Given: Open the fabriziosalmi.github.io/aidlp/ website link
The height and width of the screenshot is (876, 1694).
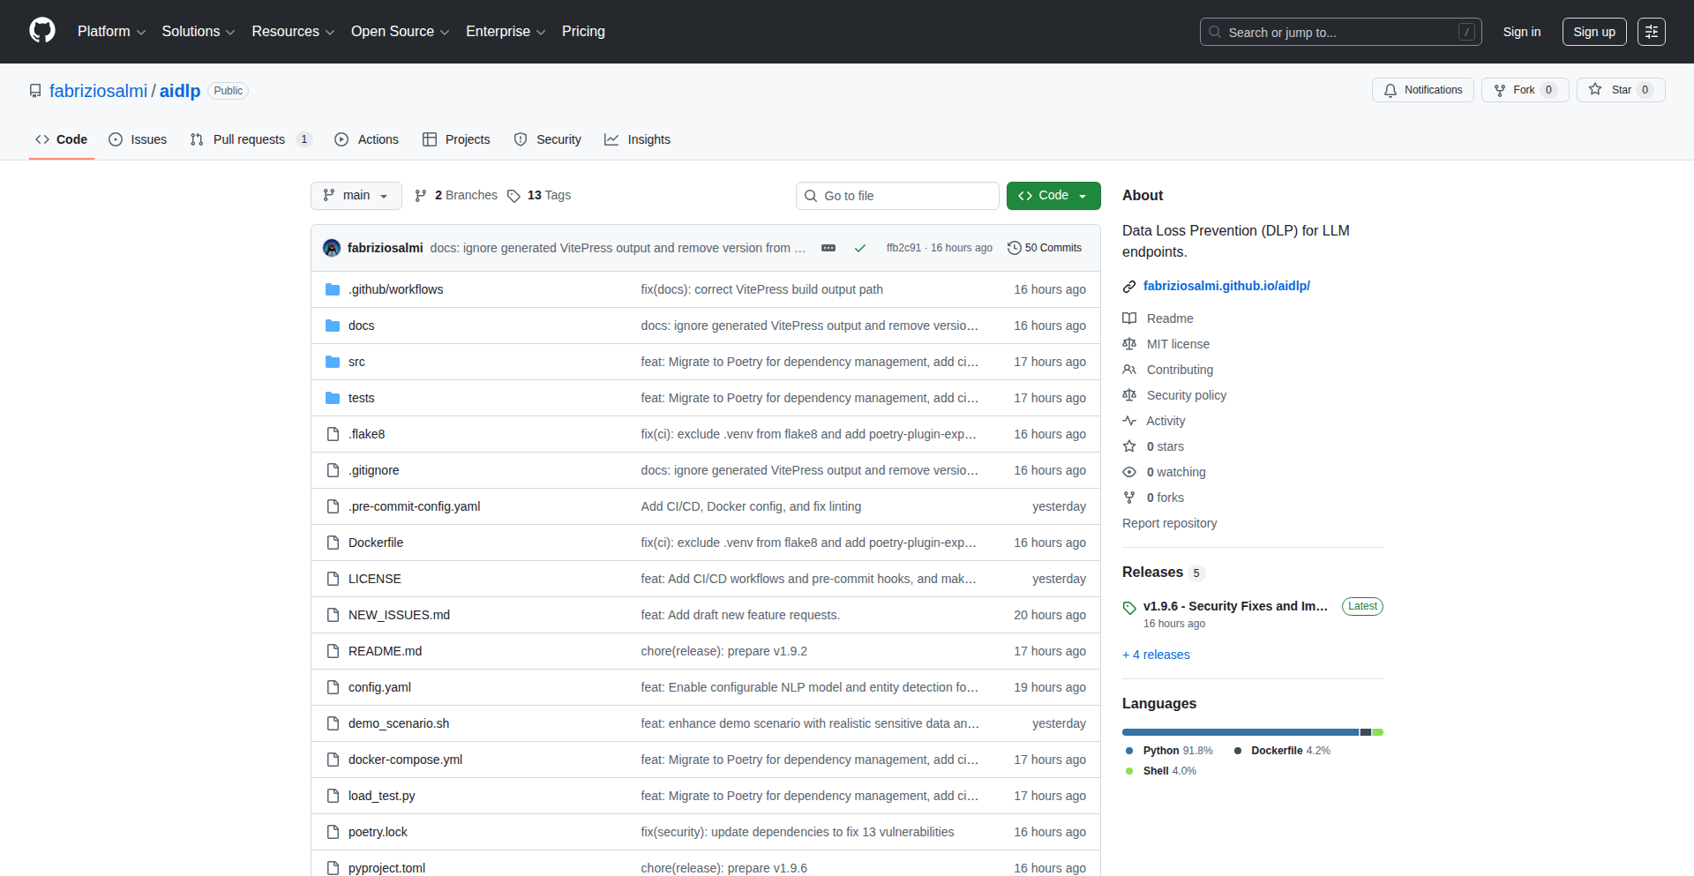Looking at the screenshot, I should (x=1226, y=286).
